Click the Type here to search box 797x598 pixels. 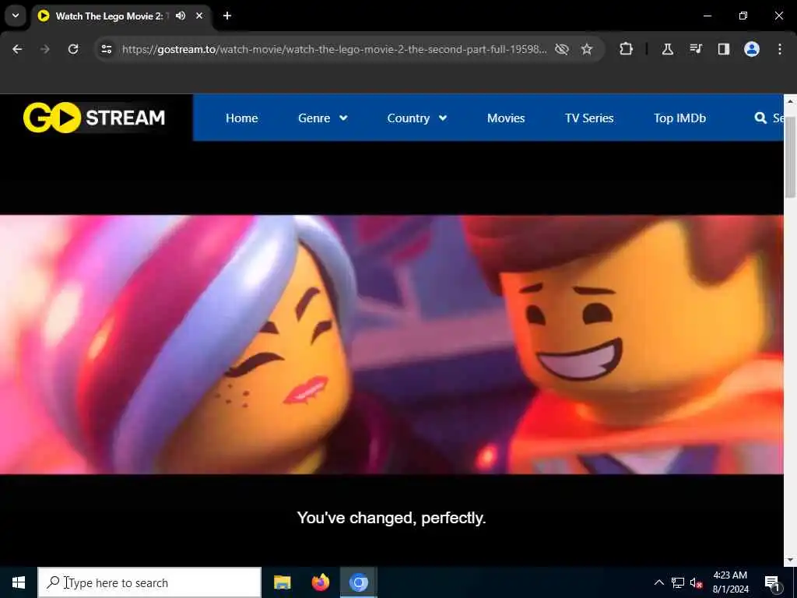click(149, 582)
